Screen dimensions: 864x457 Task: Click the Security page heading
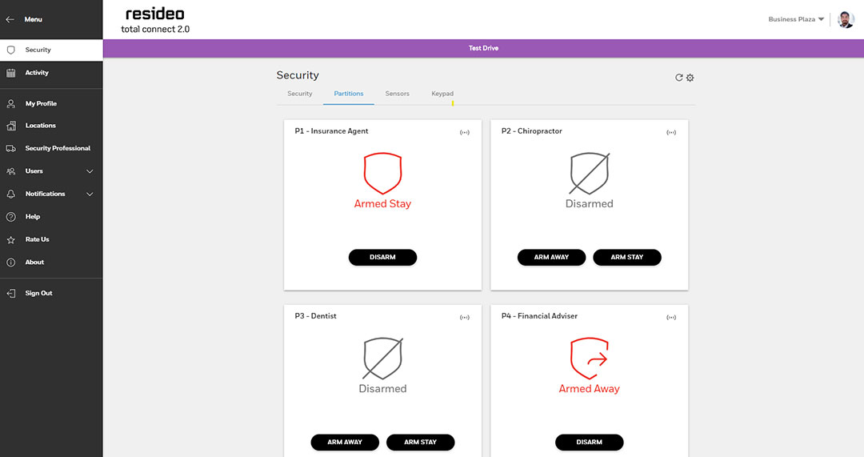click(x=298, y=75)
